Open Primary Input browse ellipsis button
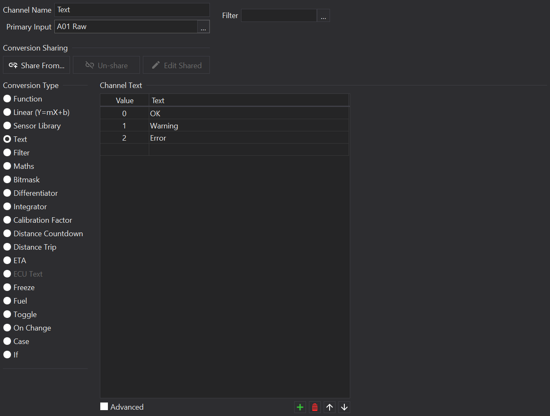This screenshot has width=550, height=416. [x=203, y=27]
